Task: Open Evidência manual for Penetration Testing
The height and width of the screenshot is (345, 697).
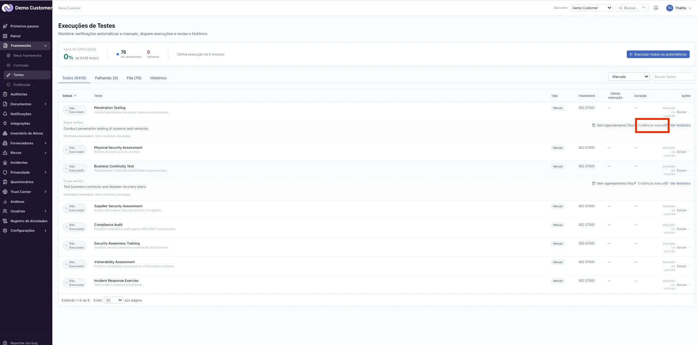Action: 651,125
